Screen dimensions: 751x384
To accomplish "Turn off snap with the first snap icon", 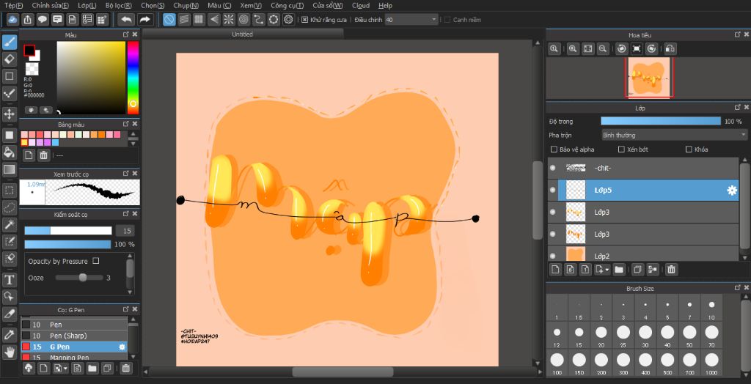I will (169, 20).
